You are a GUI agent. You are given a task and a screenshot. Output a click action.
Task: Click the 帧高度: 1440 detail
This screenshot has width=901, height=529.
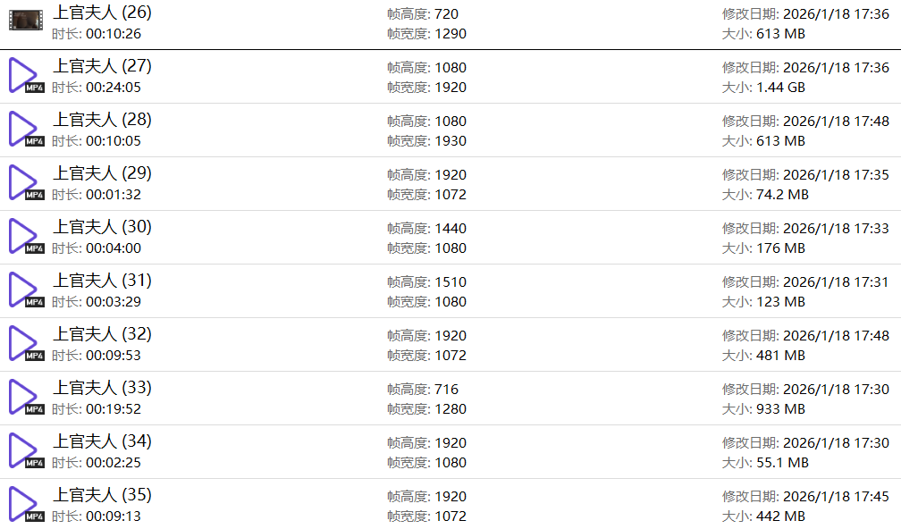(426, 229)
